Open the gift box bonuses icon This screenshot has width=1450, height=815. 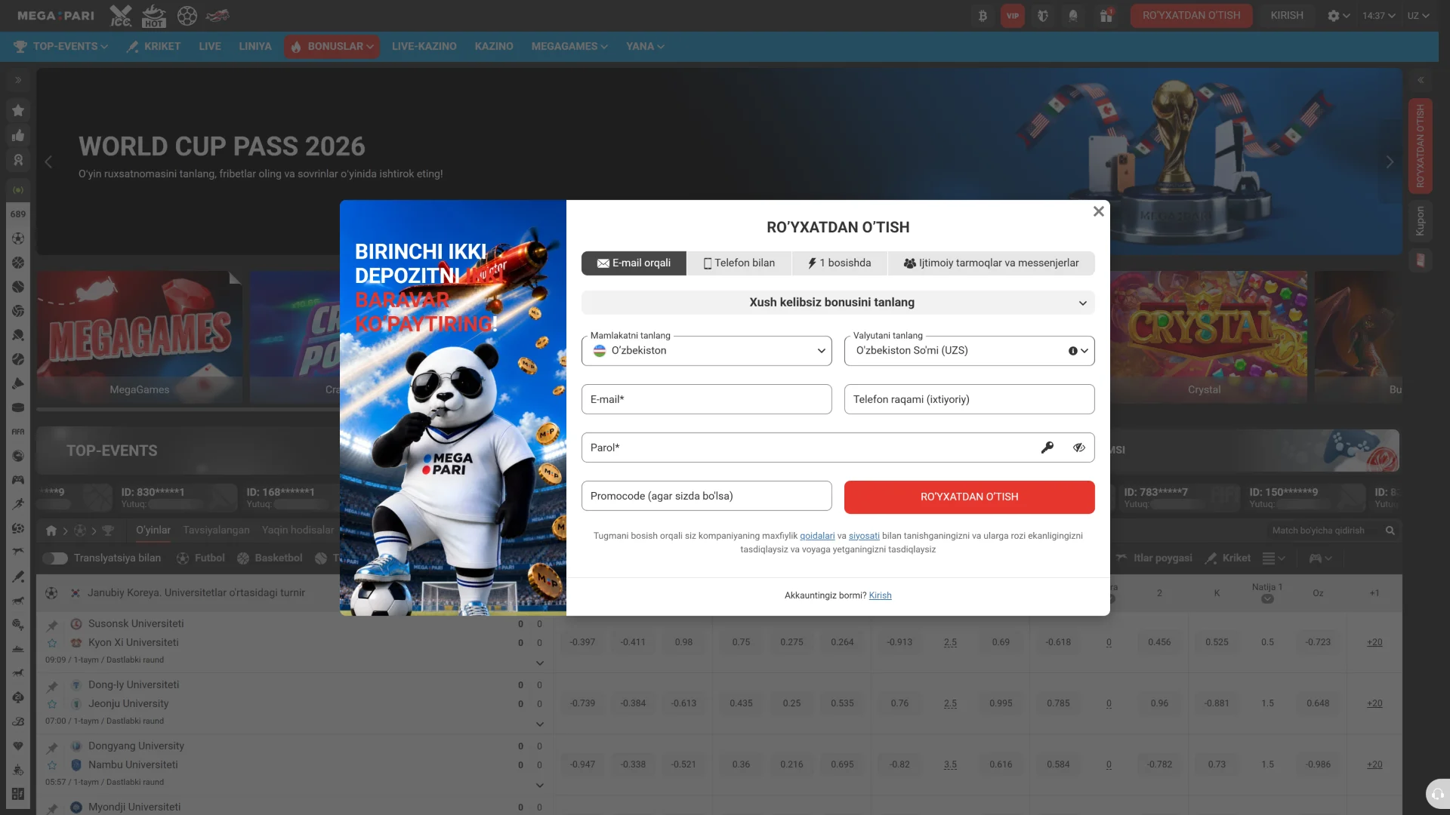[1106, 16]
